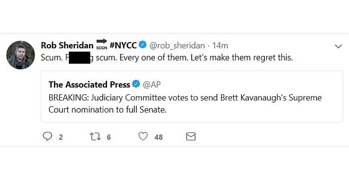Click the Associated Press verified badge
The image size is (349, 186).
(136, 84)
